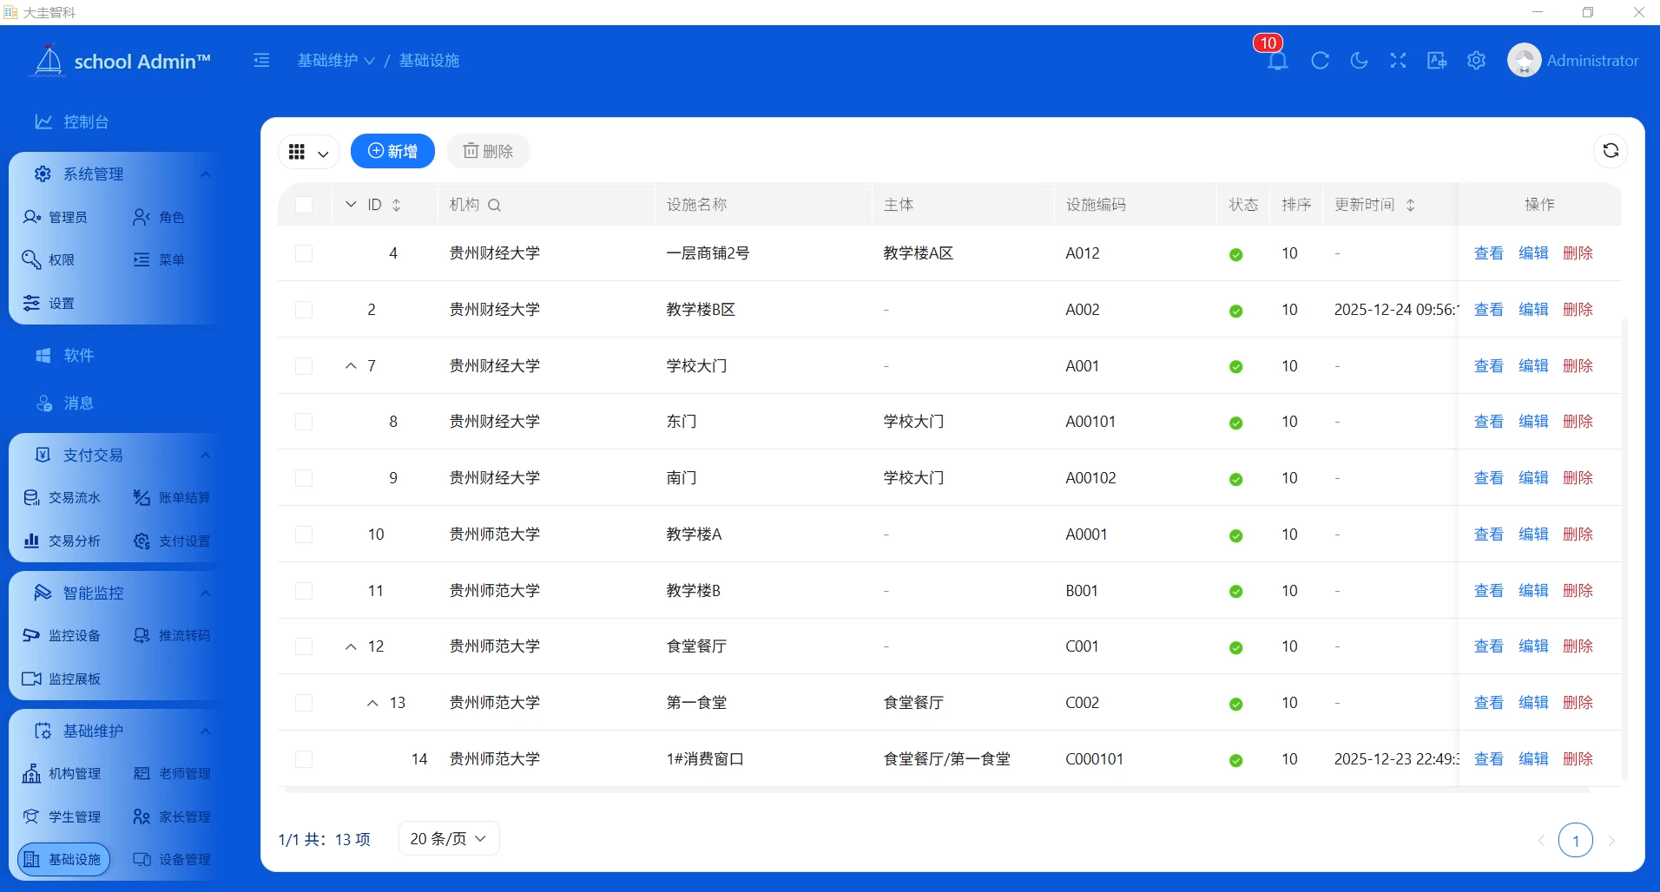Open the column grid view dropdown

click(x=308, y=152)
